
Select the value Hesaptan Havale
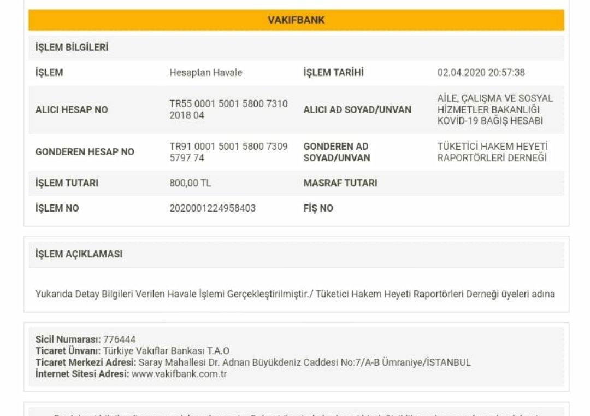(x=205, y=73)
